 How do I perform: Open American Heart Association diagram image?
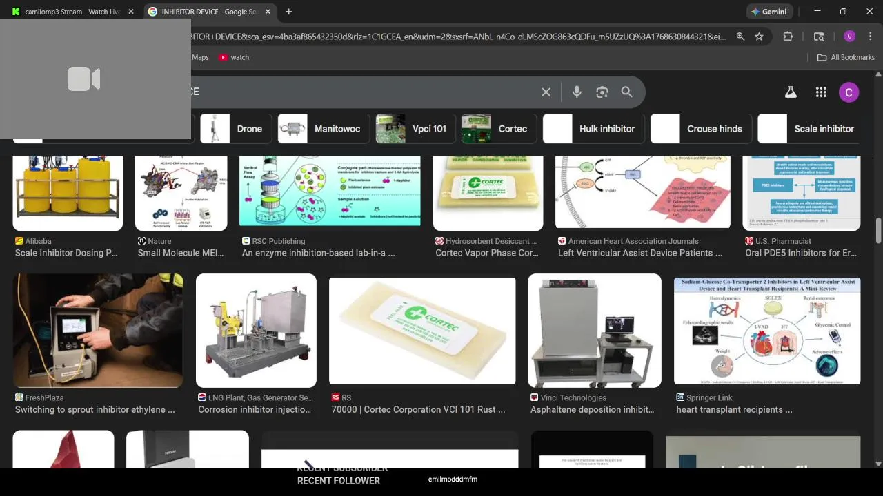click(643, 192)
